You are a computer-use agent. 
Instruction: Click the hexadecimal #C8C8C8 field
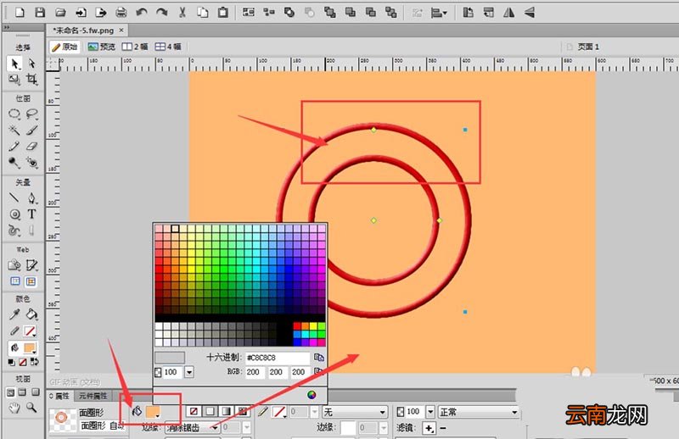278,358
